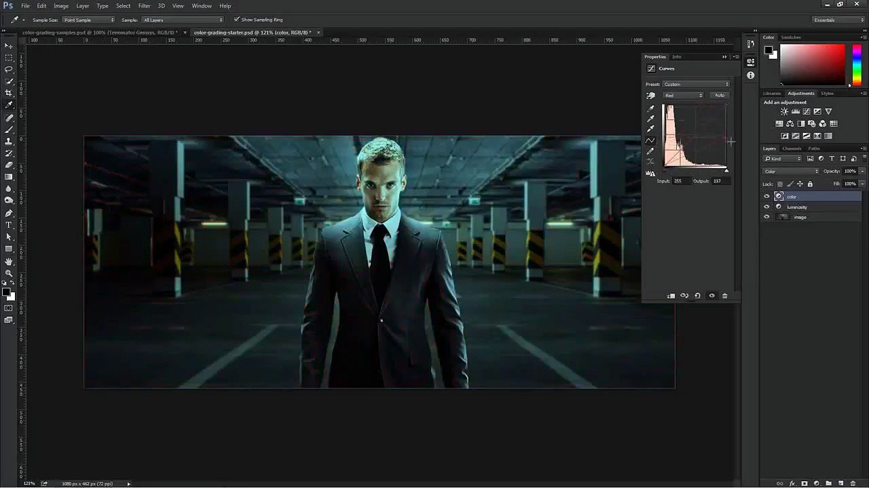Click the Brightness/Contrast adjustment icon

784,112
